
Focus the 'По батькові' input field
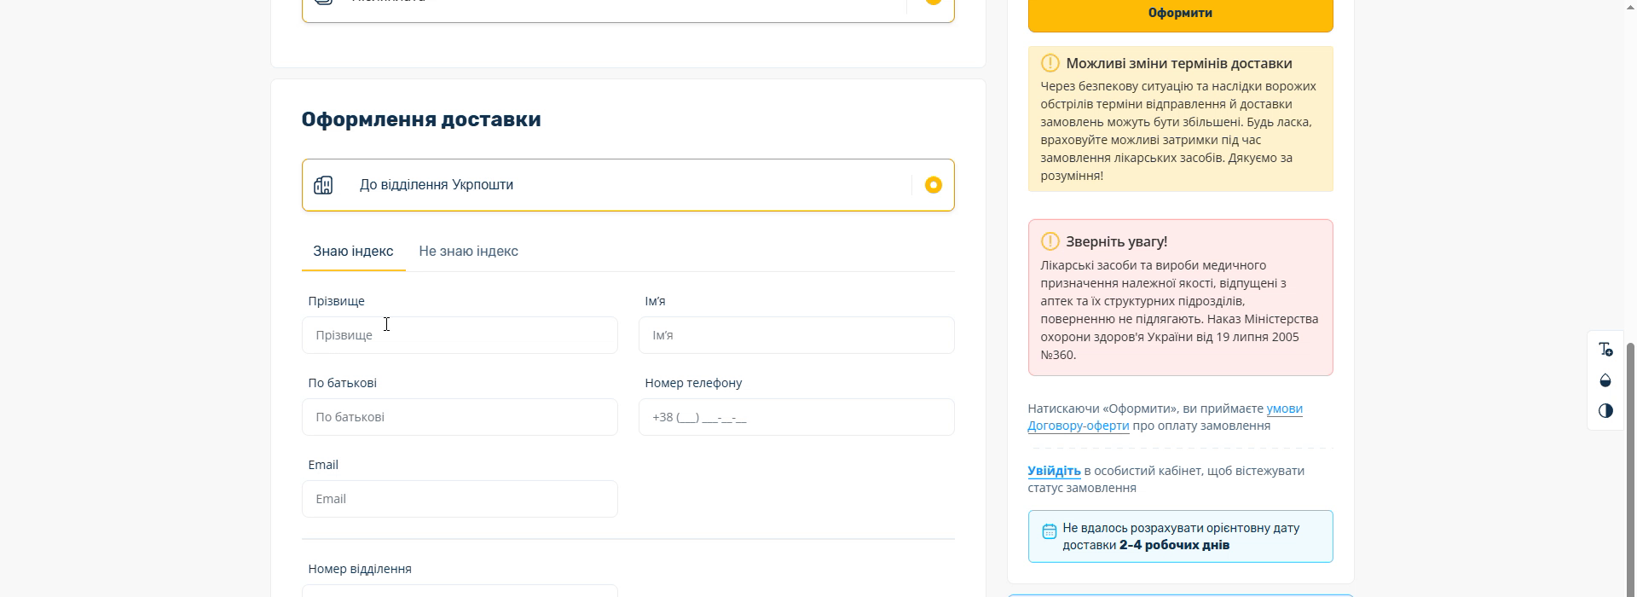[x=460, y=417]
